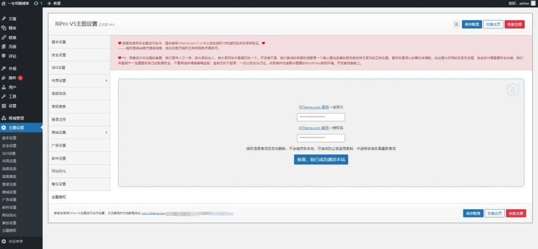The image size is (538, 249).
Task: Click the 恢复此页 button in the header
Action: [x=493, y=24]
